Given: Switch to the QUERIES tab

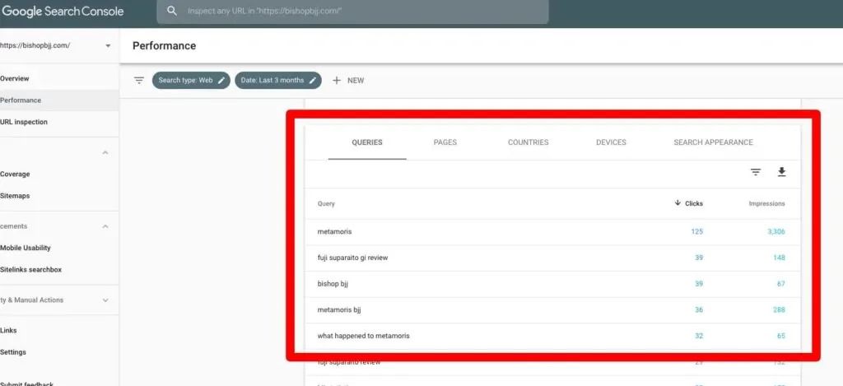Looking at the screenshot, I should [x=367, y=142].
